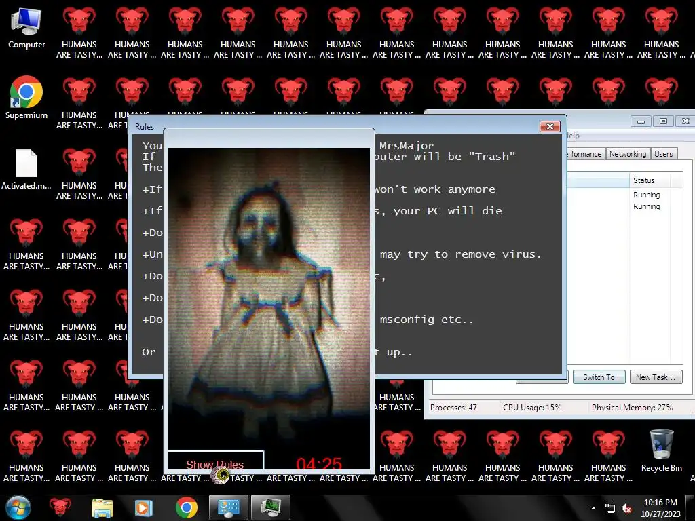Open the clock showing 10:16 PM

660,507
